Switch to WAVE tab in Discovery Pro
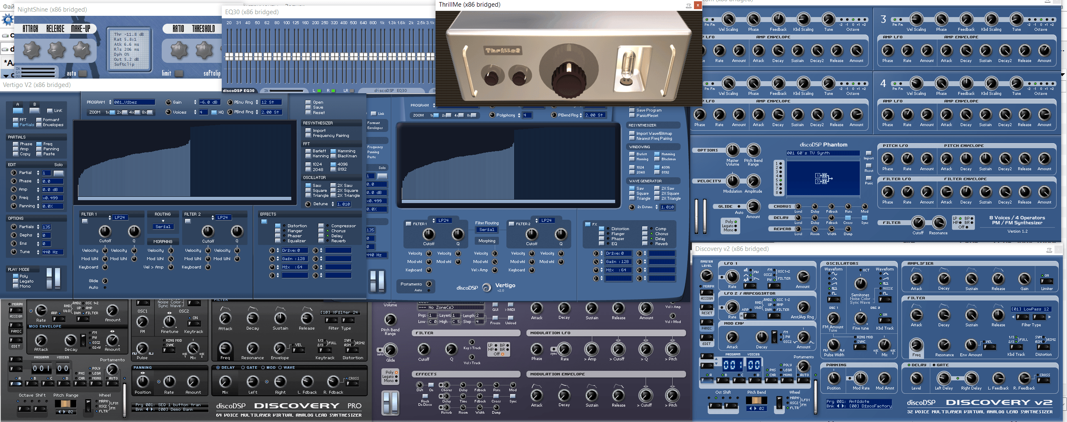This screenshot has height=422, width=1067. (x=287, y=368)
